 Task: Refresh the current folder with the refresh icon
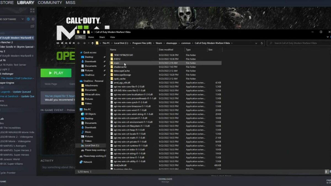(261, 43)
